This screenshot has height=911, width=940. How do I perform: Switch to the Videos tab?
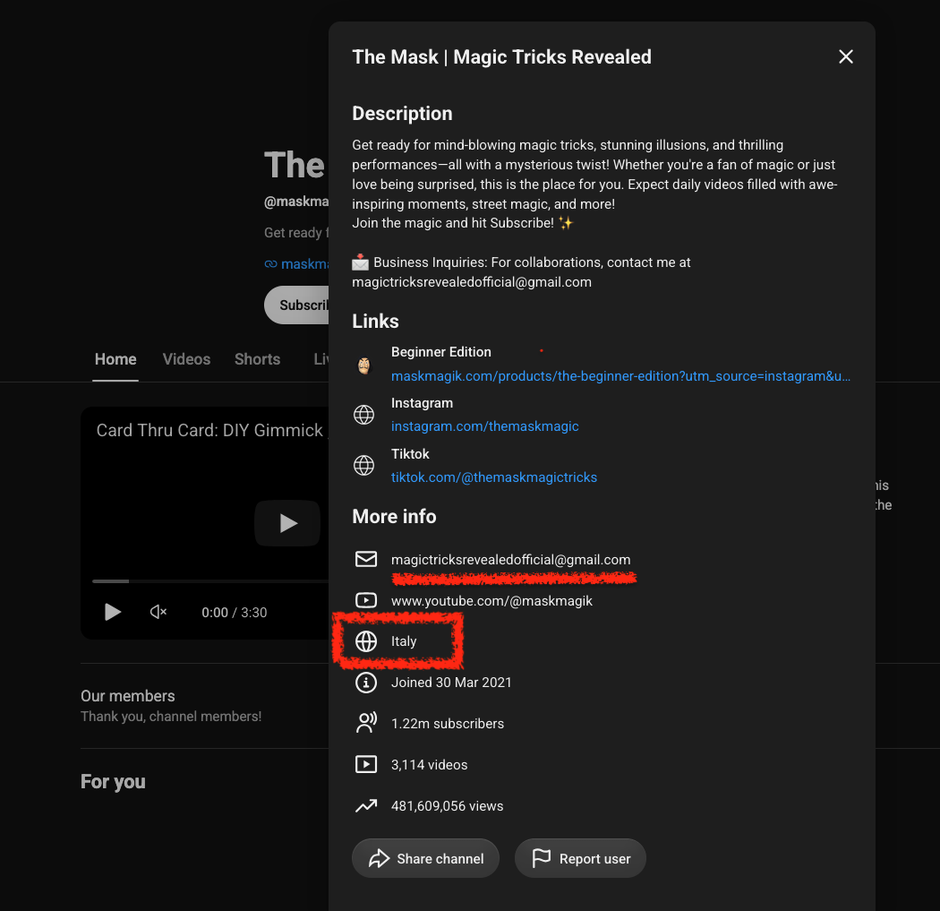pyautogui.click(x=186, y=359)
